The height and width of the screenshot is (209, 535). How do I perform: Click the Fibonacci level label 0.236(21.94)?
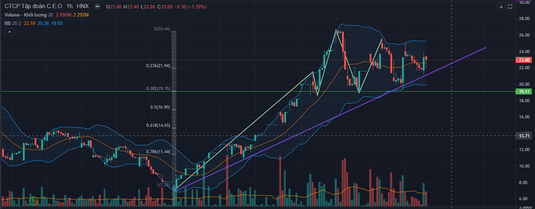158,66
